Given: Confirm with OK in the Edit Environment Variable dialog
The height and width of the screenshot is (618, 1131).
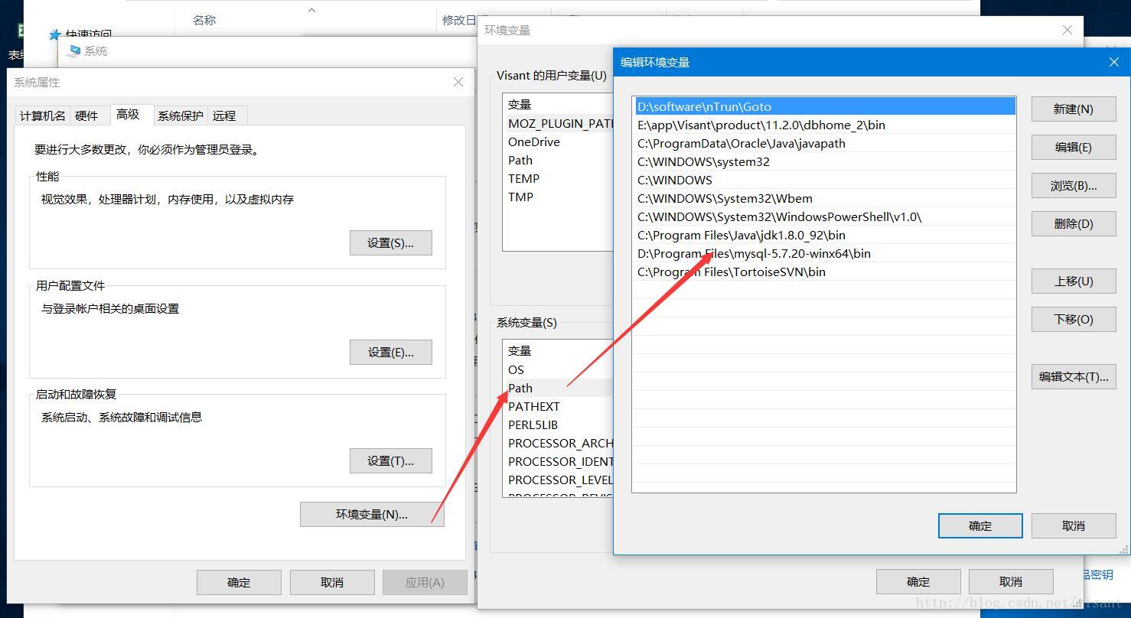Looking at the screenshot, I should coord(980,525).
